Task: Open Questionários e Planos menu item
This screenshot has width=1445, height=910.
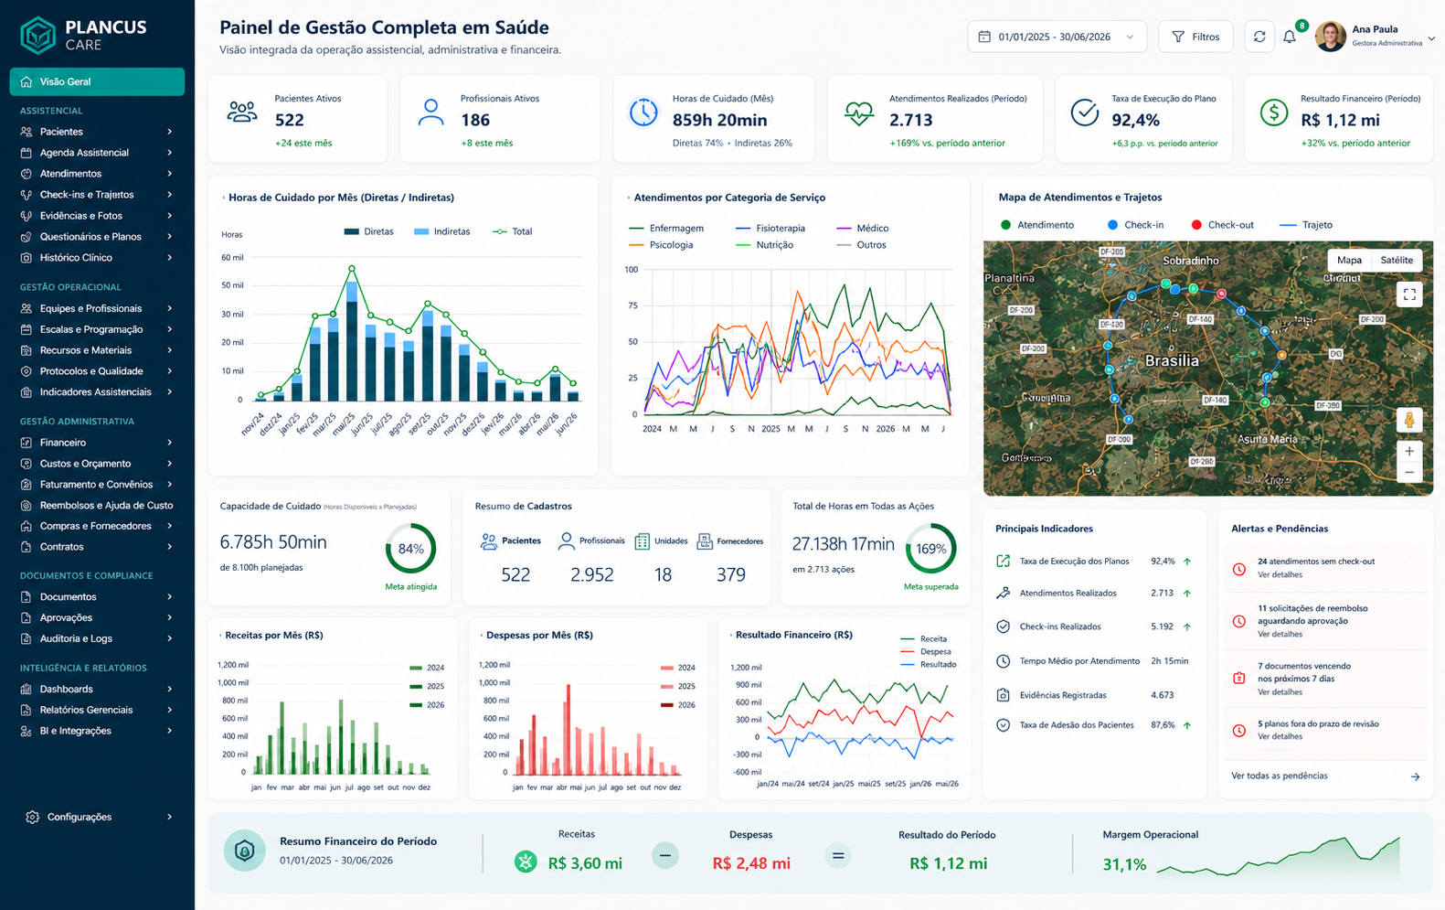Action: coord(97,237)
